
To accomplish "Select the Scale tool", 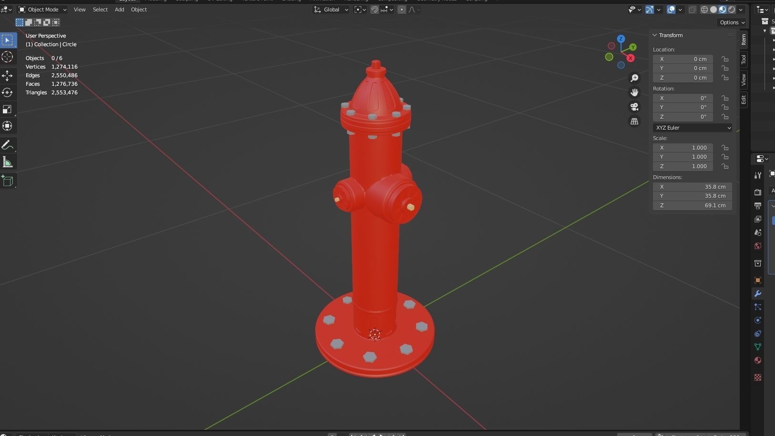I will 8,110.
